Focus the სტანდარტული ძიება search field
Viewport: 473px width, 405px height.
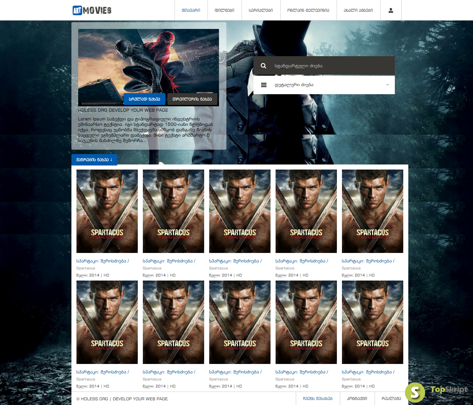(x=324, y=66)
